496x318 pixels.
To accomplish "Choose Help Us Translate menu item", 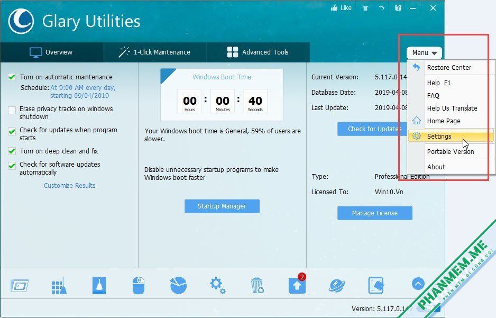I will pyautogui.click(x=451, y=108).
